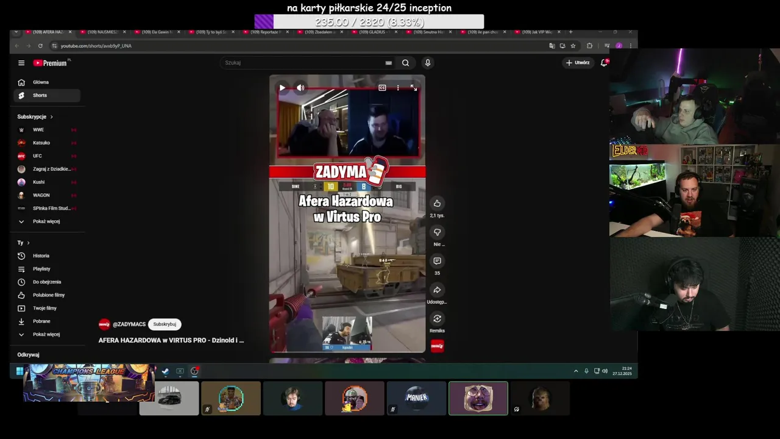The width and height of the screenshot is (780, 439).
Task: Expand subscriptions with Pokaż więcej
Action: click(47, 221)
